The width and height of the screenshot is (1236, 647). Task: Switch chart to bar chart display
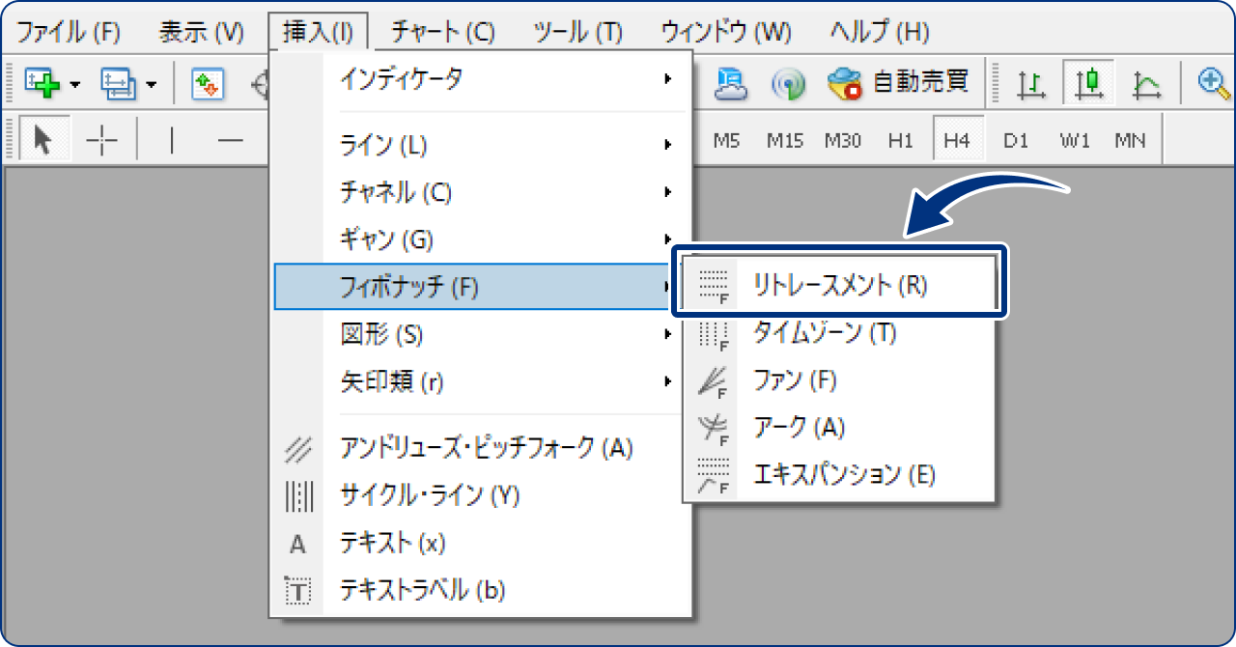coord(1029,84)
